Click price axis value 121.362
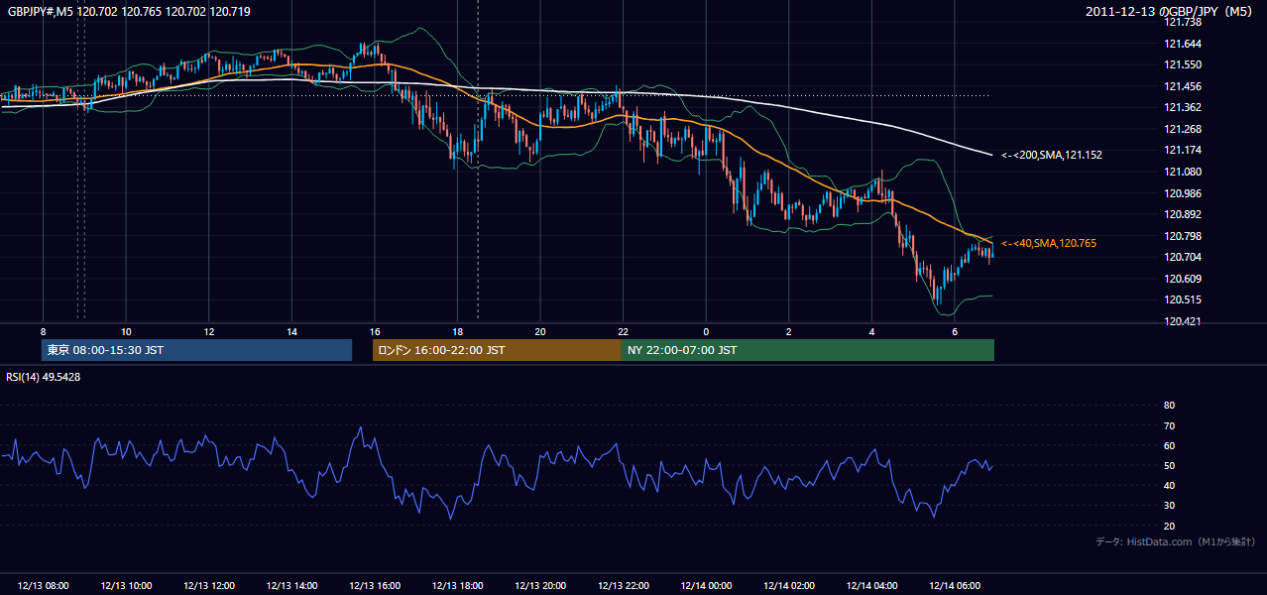This screenshot has height=595, width=1267. (1182, 107)
